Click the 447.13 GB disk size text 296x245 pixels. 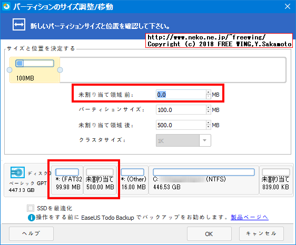click(x=22, y=190)
